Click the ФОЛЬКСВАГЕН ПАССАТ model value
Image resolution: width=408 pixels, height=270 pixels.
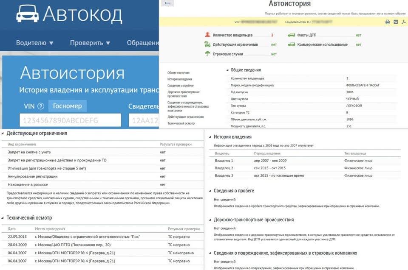pos(363,85)
